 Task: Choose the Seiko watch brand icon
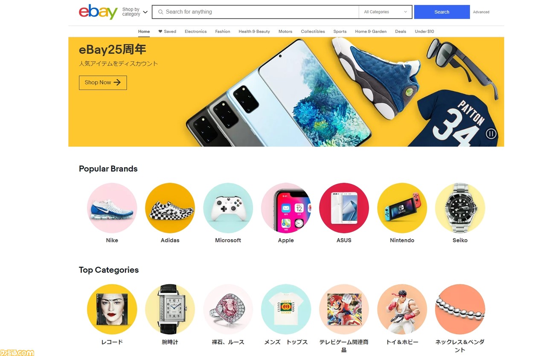[x=460, y=208]
